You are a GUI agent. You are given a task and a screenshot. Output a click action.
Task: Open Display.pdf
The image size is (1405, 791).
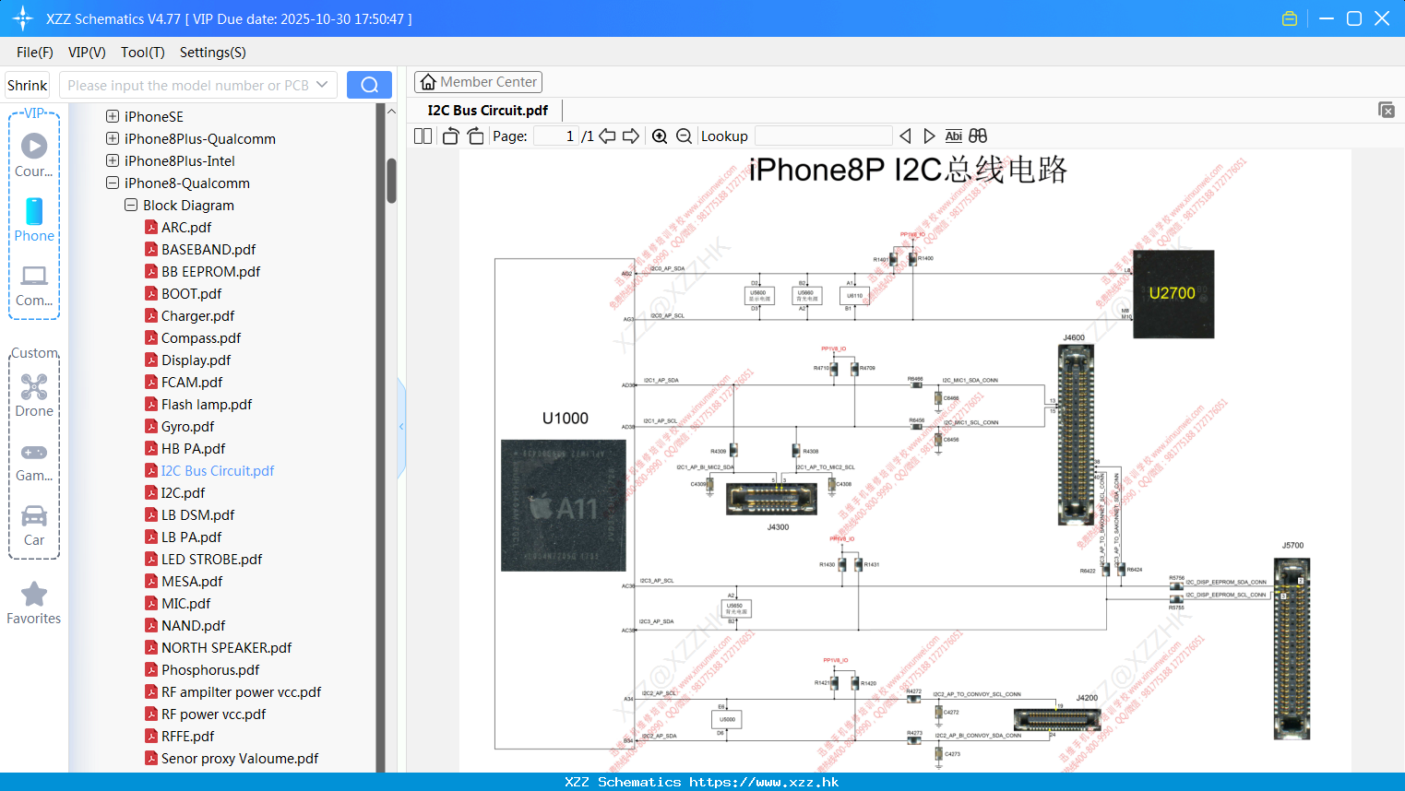196,360
